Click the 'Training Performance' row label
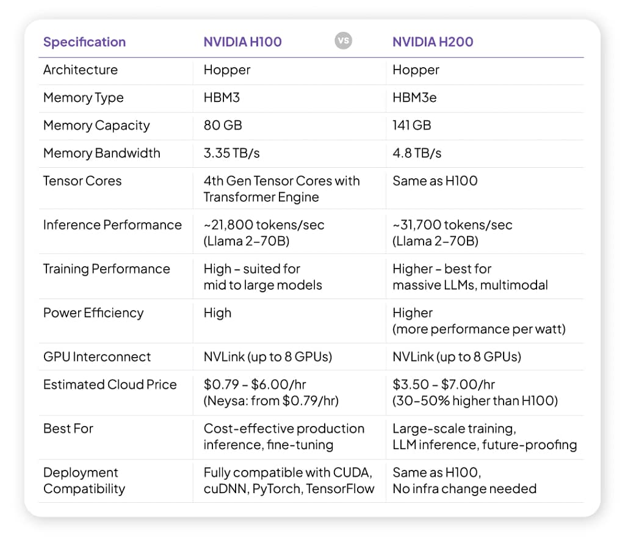Image resolution: width=625 pixels, height=537 pixels. coord(106,269)
